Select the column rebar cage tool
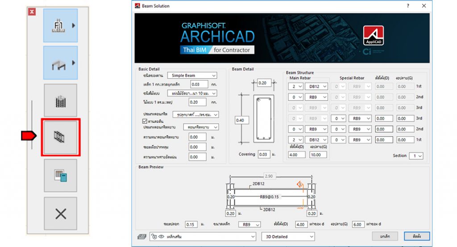This screenshot has width=457, height=247. click(x=61, y=100)
